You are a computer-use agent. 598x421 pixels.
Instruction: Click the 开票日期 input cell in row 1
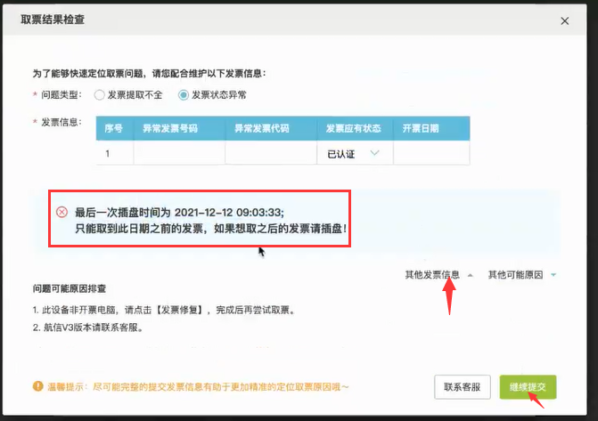[x=431, y=153]
